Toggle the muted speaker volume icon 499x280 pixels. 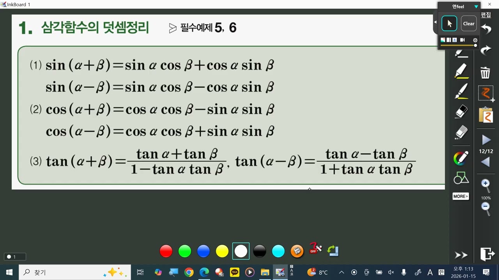point(391,272)
